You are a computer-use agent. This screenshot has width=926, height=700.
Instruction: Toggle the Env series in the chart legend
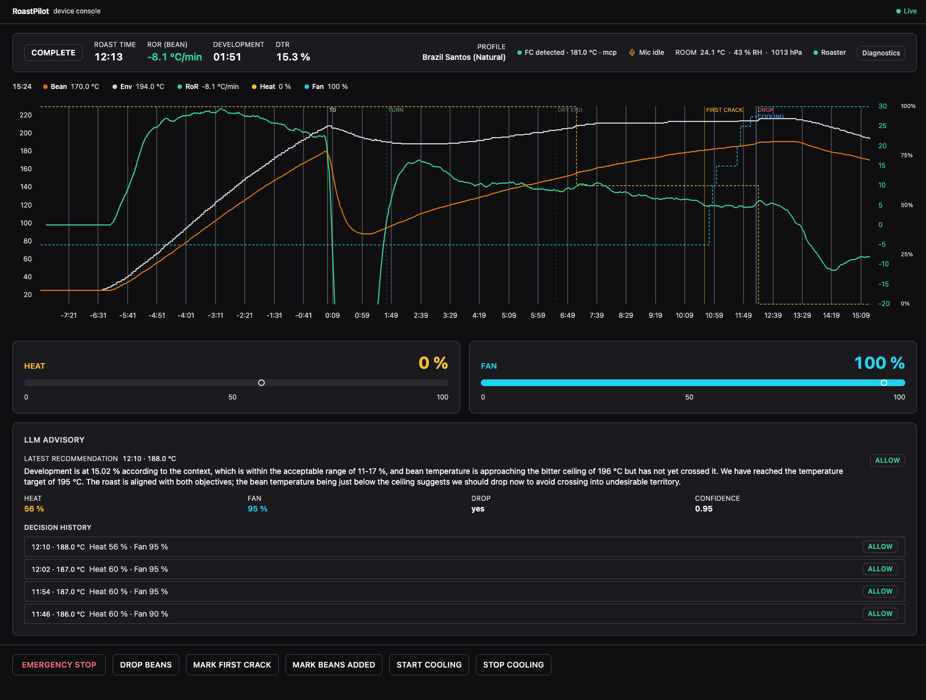138,87
